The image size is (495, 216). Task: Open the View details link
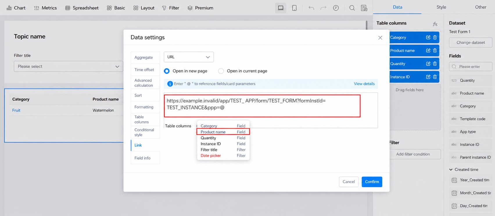coord(364,84)
